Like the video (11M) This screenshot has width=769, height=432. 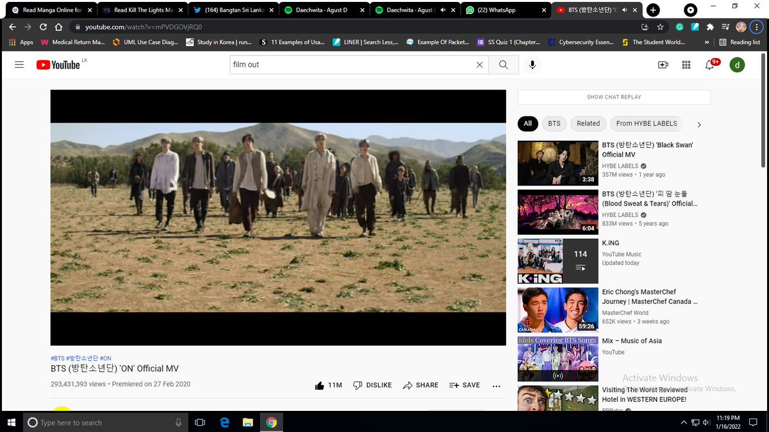[x=328, y=385]
